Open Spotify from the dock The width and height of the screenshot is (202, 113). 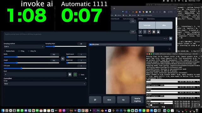pyautogui.click(x=169, y=110)
